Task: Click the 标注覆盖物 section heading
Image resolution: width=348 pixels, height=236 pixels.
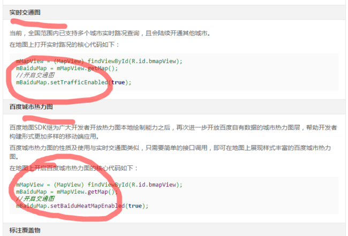Action: (x=25, y=230)
